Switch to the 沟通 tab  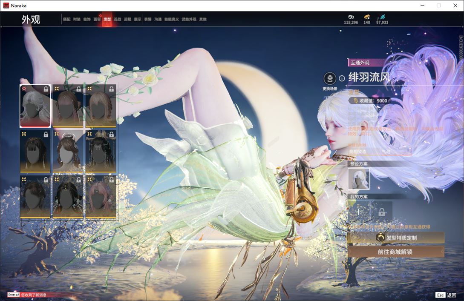pyautogui.click(x=158, y=19)
